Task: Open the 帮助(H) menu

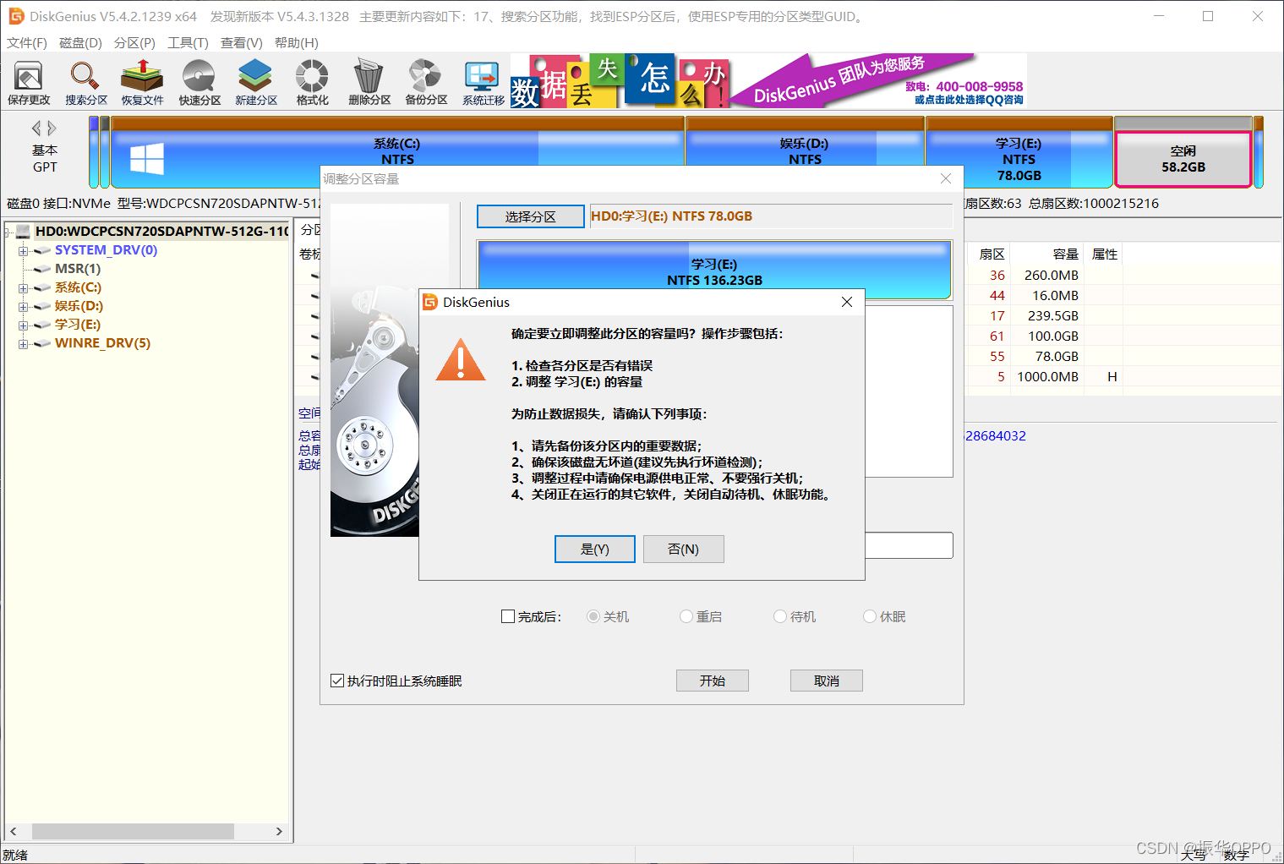Action: click(296, 42)
